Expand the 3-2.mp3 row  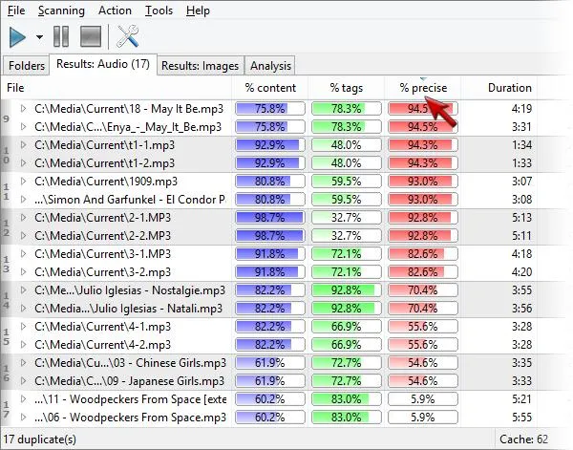[23, 272]
